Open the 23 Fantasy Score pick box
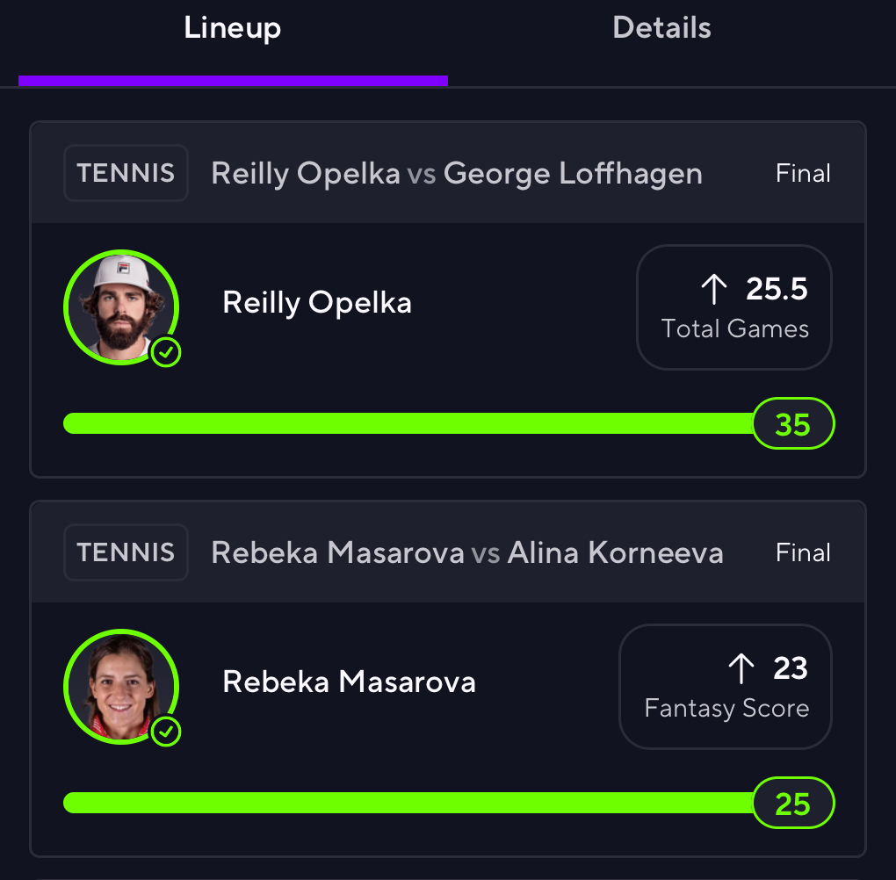This screenshot has height=880, width=896. click(x=726, y=687)
